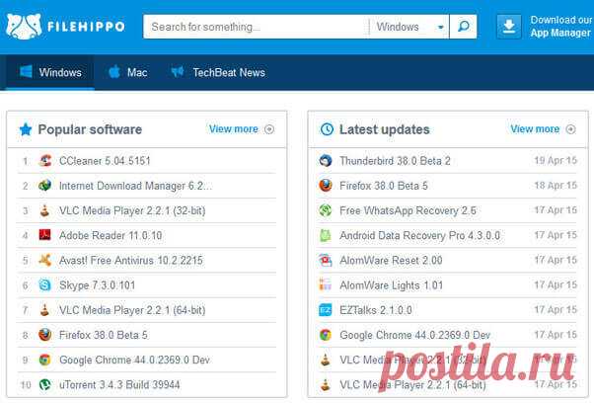Open Google Chrome 44.0.2369.0 Dev in Latest updates
This screenshot has height=403, width=594.
click(x=414, y=335)
